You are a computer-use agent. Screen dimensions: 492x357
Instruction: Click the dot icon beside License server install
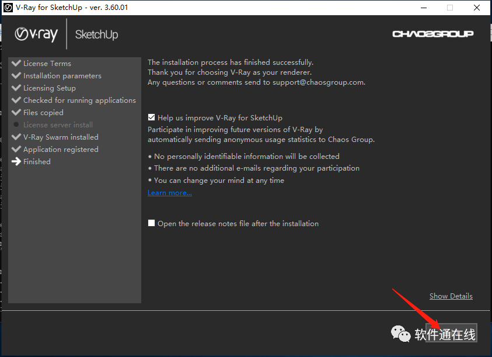pos(16,125)
